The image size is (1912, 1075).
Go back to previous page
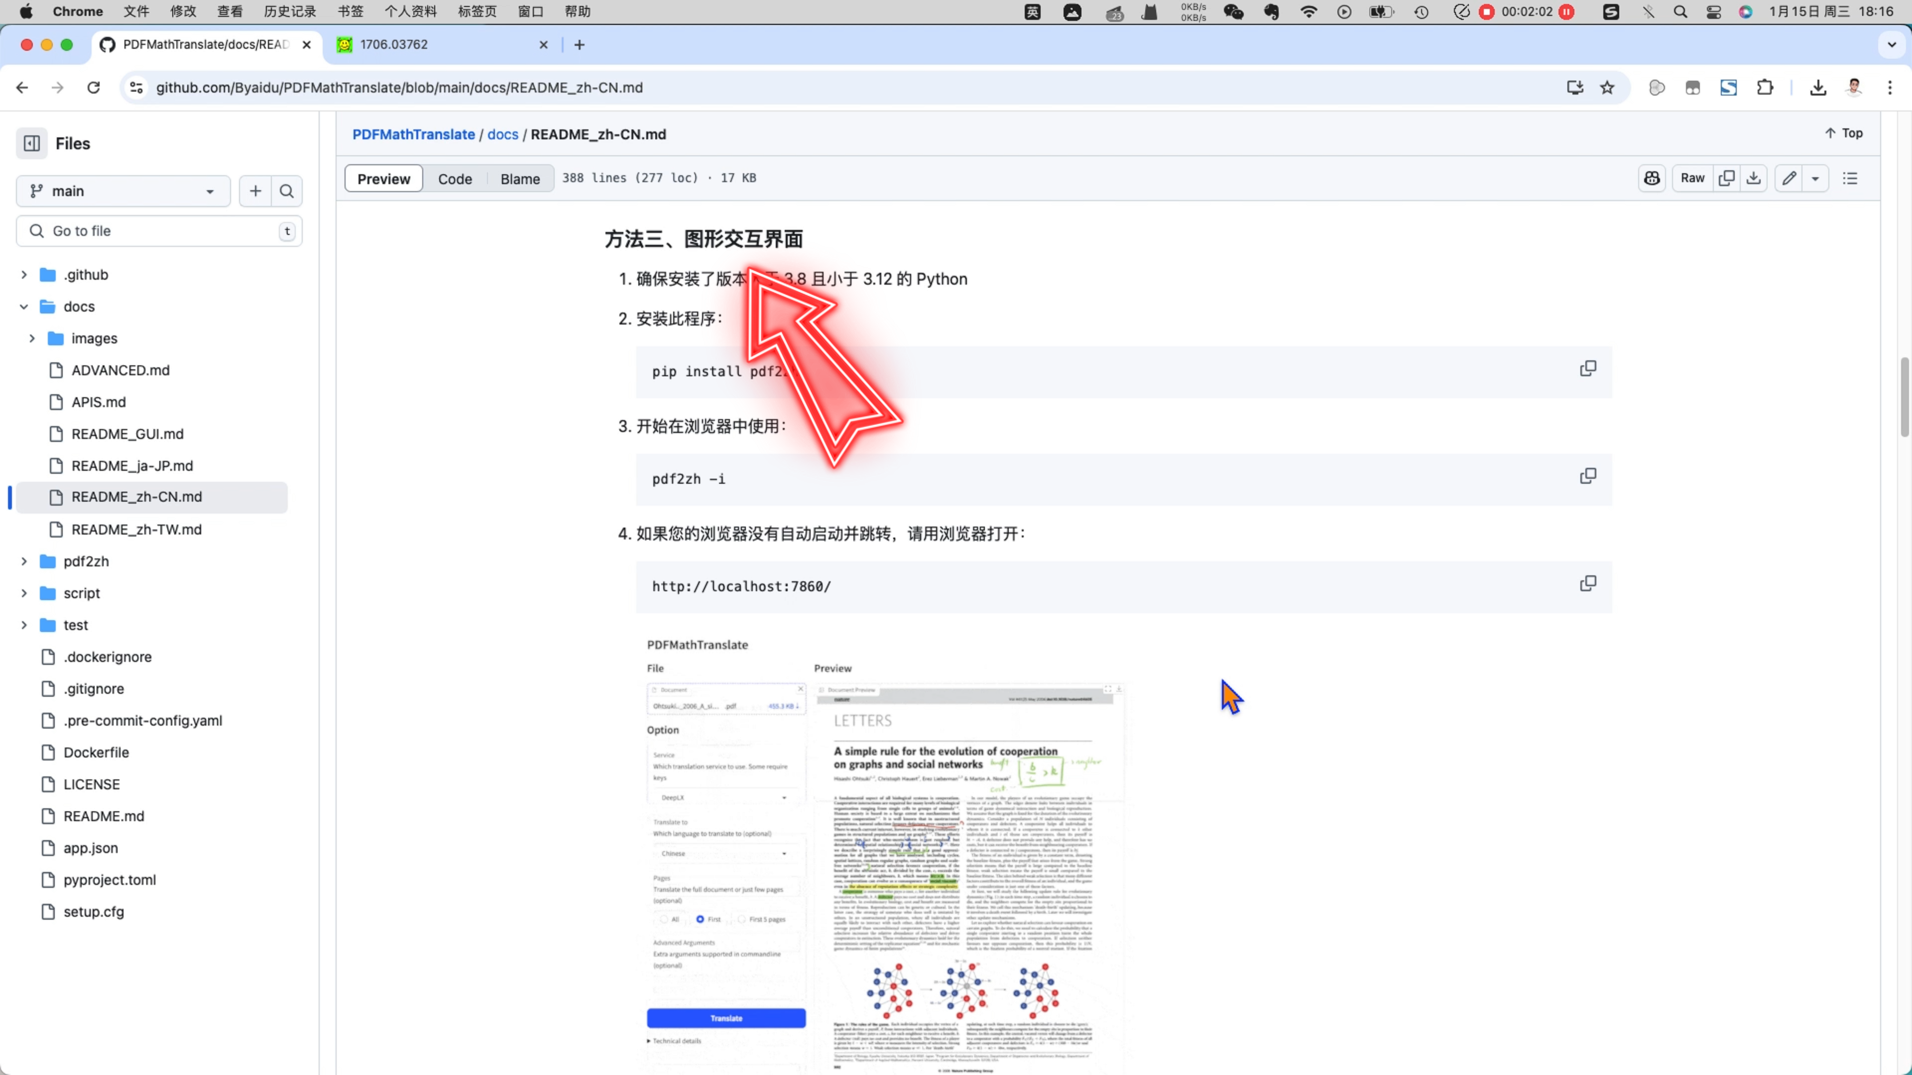(22, 88)
